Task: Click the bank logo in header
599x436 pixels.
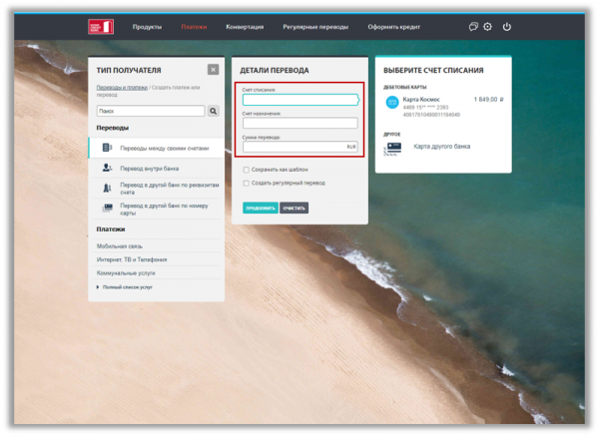Action: click(101, 27)
